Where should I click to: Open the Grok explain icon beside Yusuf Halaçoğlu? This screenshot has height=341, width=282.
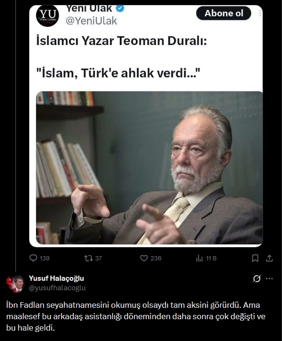click(x=256, y=278)
